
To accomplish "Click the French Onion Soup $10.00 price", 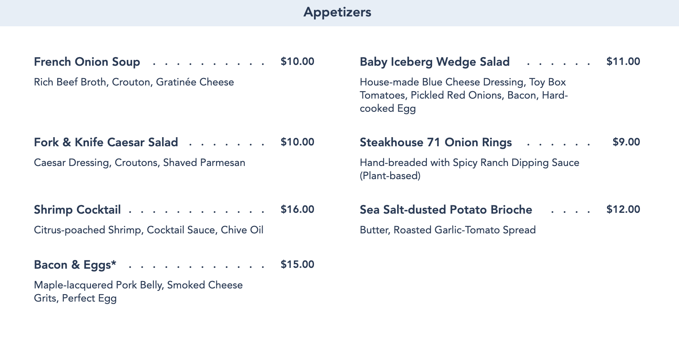I will point(298,62).
